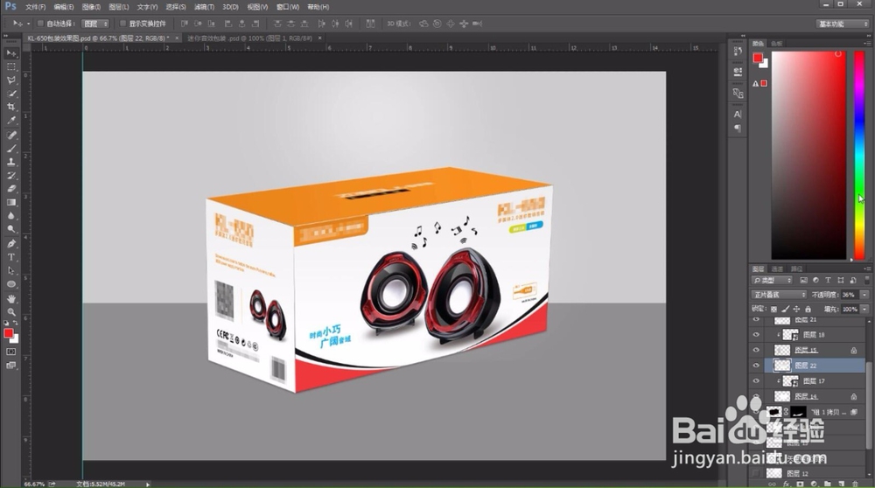The width and height of the screenshot is (875, 488).
Task: Select the Eyedropper tool
Action: pos(11,120)
